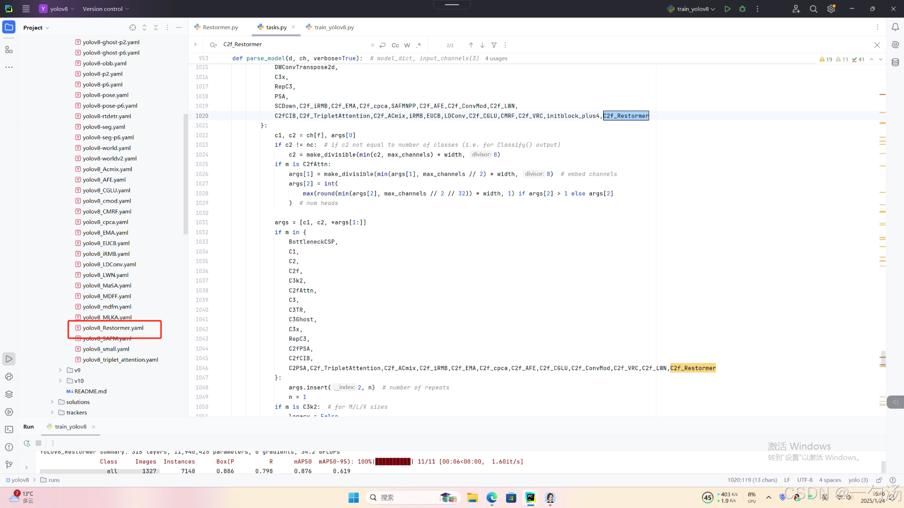Image resolution: width=904 pixels, height=508 pixels.
Task: Run train_yolov8 with the green play icon
Action: pyautogui.click(x=727, y=9)
